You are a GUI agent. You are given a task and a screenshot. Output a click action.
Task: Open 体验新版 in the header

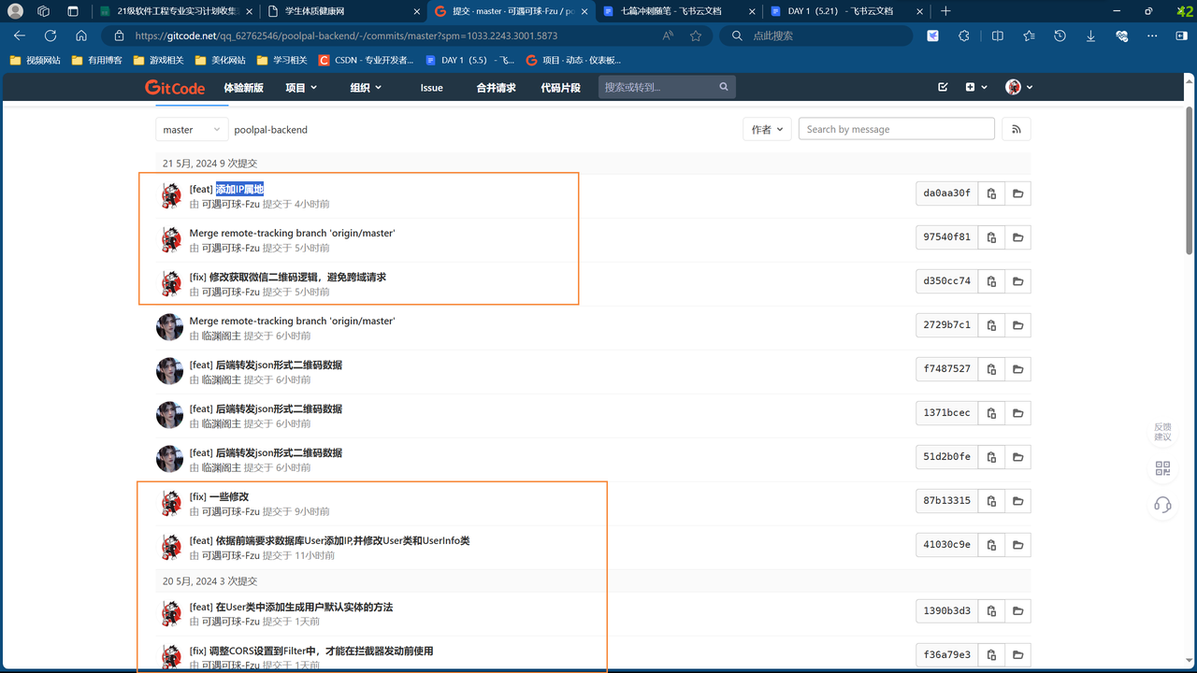click(x=243, y=87)
